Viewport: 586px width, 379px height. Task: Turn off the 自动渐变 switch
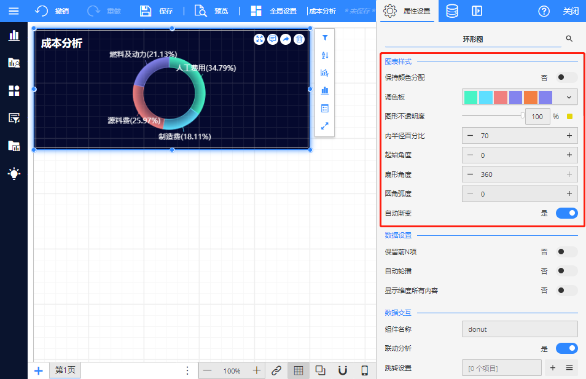(566, 213)
